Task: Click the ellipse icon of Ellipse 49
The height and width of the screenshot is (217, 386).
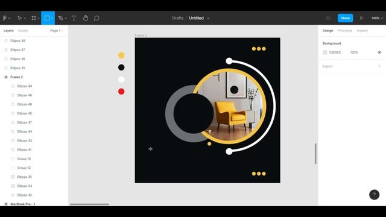Action: [x=13, y=86]
